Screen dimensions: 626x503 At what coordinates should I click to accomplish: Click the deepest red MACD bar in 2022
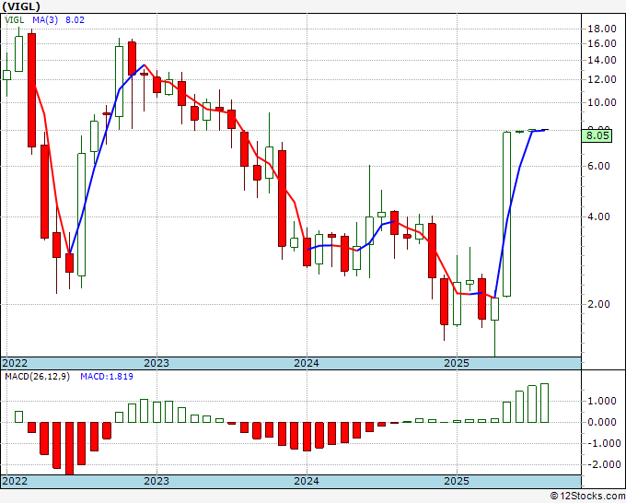[x=69, y=449]
